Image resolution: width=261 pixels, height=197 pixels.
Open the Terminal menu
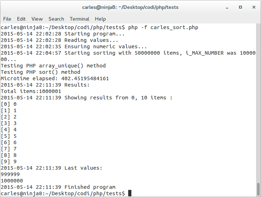point(79,19)
